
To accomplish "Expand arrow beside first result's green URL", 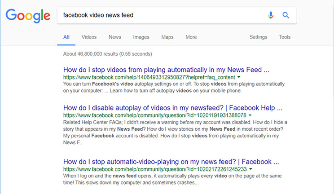I will pyautogui.click(x=239, y=77).
